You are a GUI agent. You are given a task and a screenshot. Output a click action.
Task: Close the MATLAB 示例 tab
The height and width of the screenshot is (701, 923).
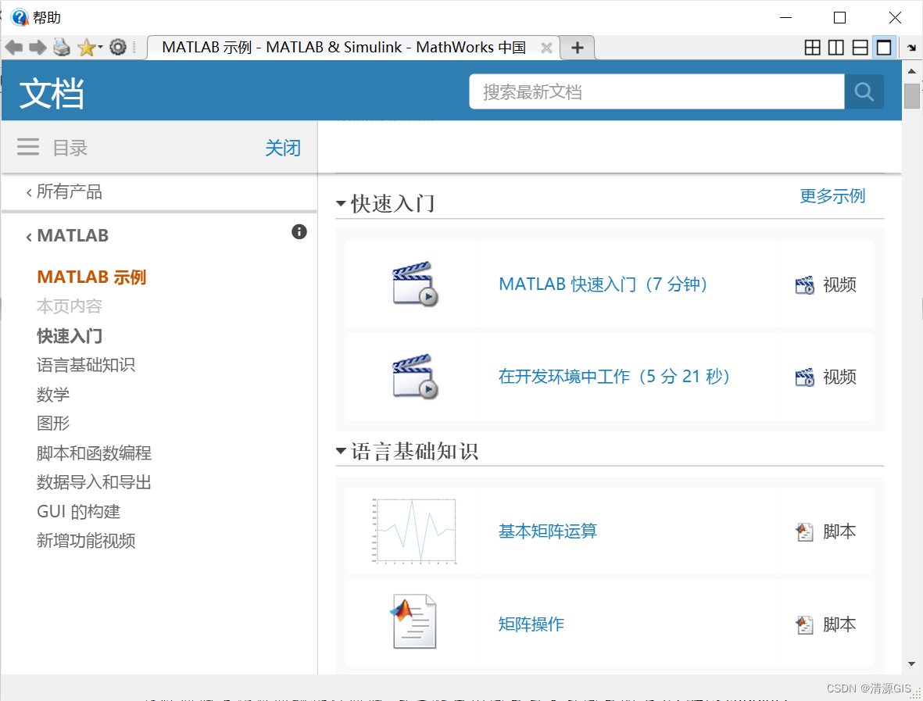(546, 48)
